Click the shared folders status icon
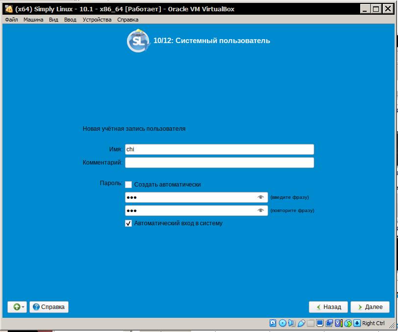This screenshot has width=398, height=332. click(x=310, y=323)
